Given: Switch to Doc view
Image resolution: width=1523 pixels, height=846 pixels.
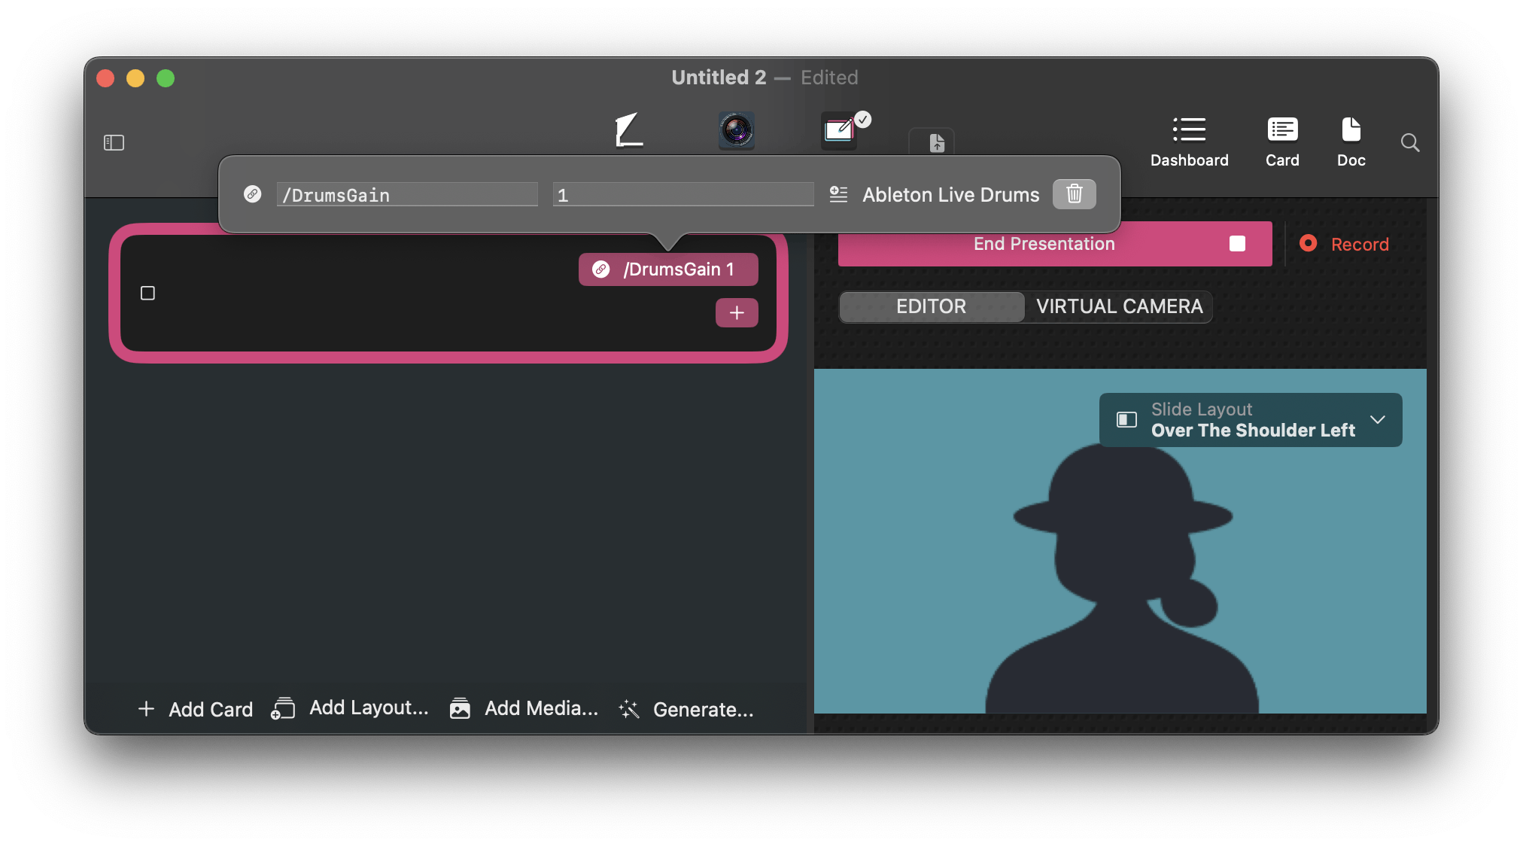Looking at the screenshot, I should pyautogui.click(x=1351, y=141).
